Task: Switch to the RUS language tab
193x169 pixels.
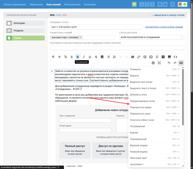Action: click(52, 15)
